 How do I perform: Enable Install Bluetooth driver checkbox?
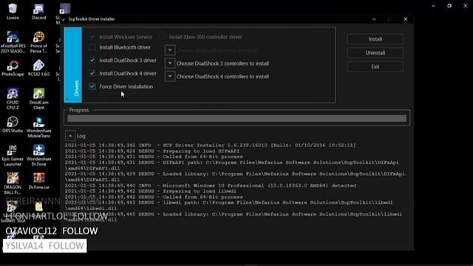(x=92, y=47)
